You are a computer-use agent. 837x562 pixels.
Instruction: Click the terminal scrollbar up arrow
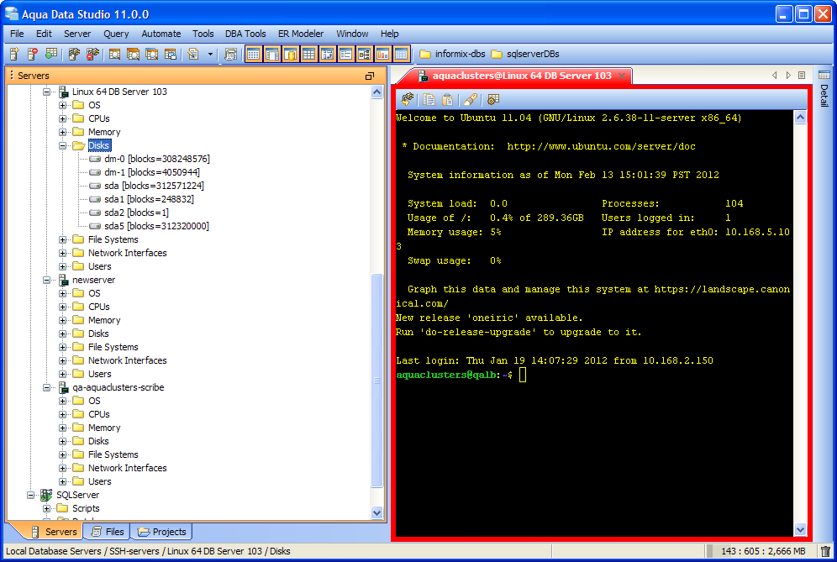tap(800, 117)
